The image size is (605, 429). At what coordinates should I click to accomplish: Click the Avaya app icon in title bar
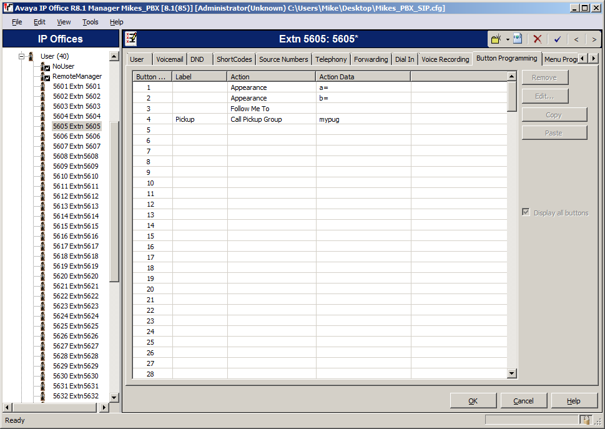click(x=7, y=7)
